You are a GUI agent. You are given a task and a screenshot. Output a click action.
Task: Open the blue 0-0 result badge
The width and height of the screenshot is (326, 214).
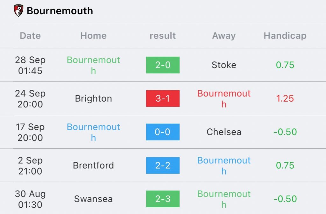click(163, 132)
